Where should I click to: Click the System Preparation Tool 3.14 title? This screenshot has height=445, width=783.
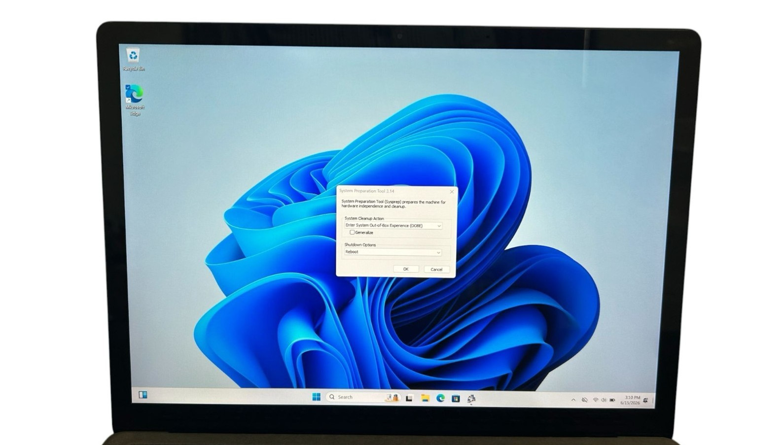click(x=367, y=191)
